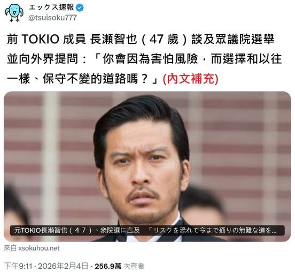This screenshot has width=295, height=272.
Task: Click the 次查看 views label
Action: tap(134, 266)
